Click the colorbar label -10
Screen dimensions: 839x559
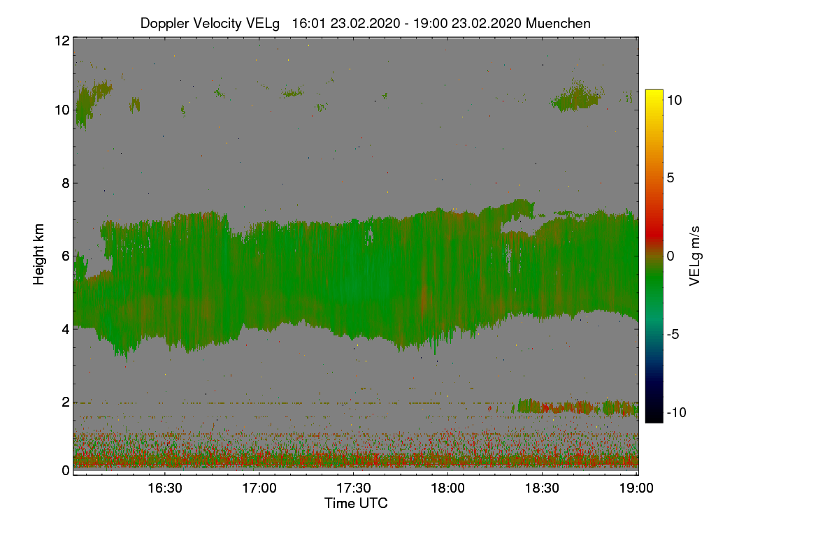click(675, 412)
